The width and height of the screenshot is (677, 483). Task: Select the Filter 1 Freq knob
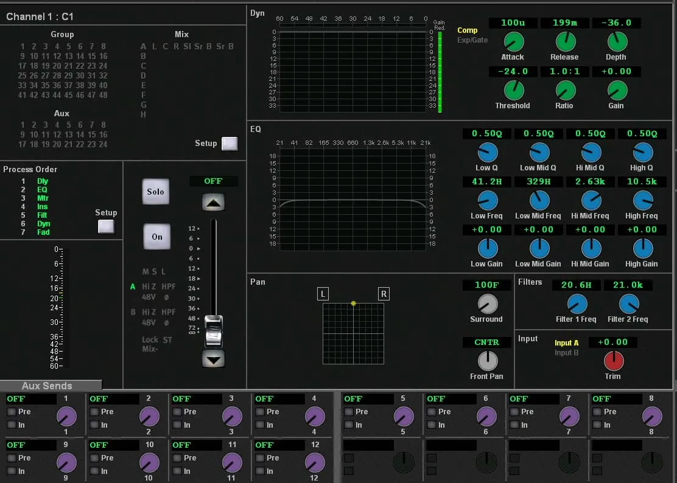pyautogui.click(x=577, y=304)
